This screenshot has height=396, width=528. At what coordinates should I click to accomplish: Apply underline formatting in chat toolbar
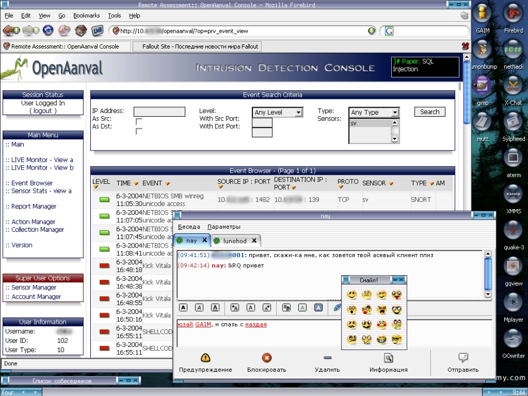coord(215,307)
